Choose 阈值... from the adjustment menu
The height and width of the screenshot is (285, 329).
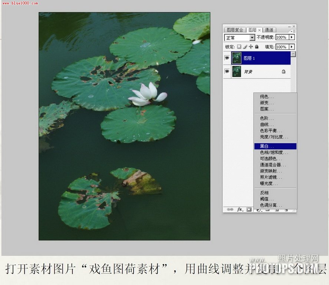pyautogui.click(x=275, y=199)
